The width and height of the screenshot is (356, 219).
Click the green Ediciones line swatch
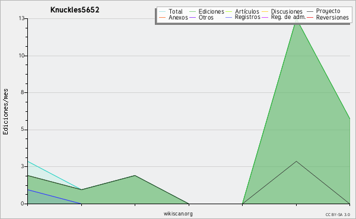point(192,11)
